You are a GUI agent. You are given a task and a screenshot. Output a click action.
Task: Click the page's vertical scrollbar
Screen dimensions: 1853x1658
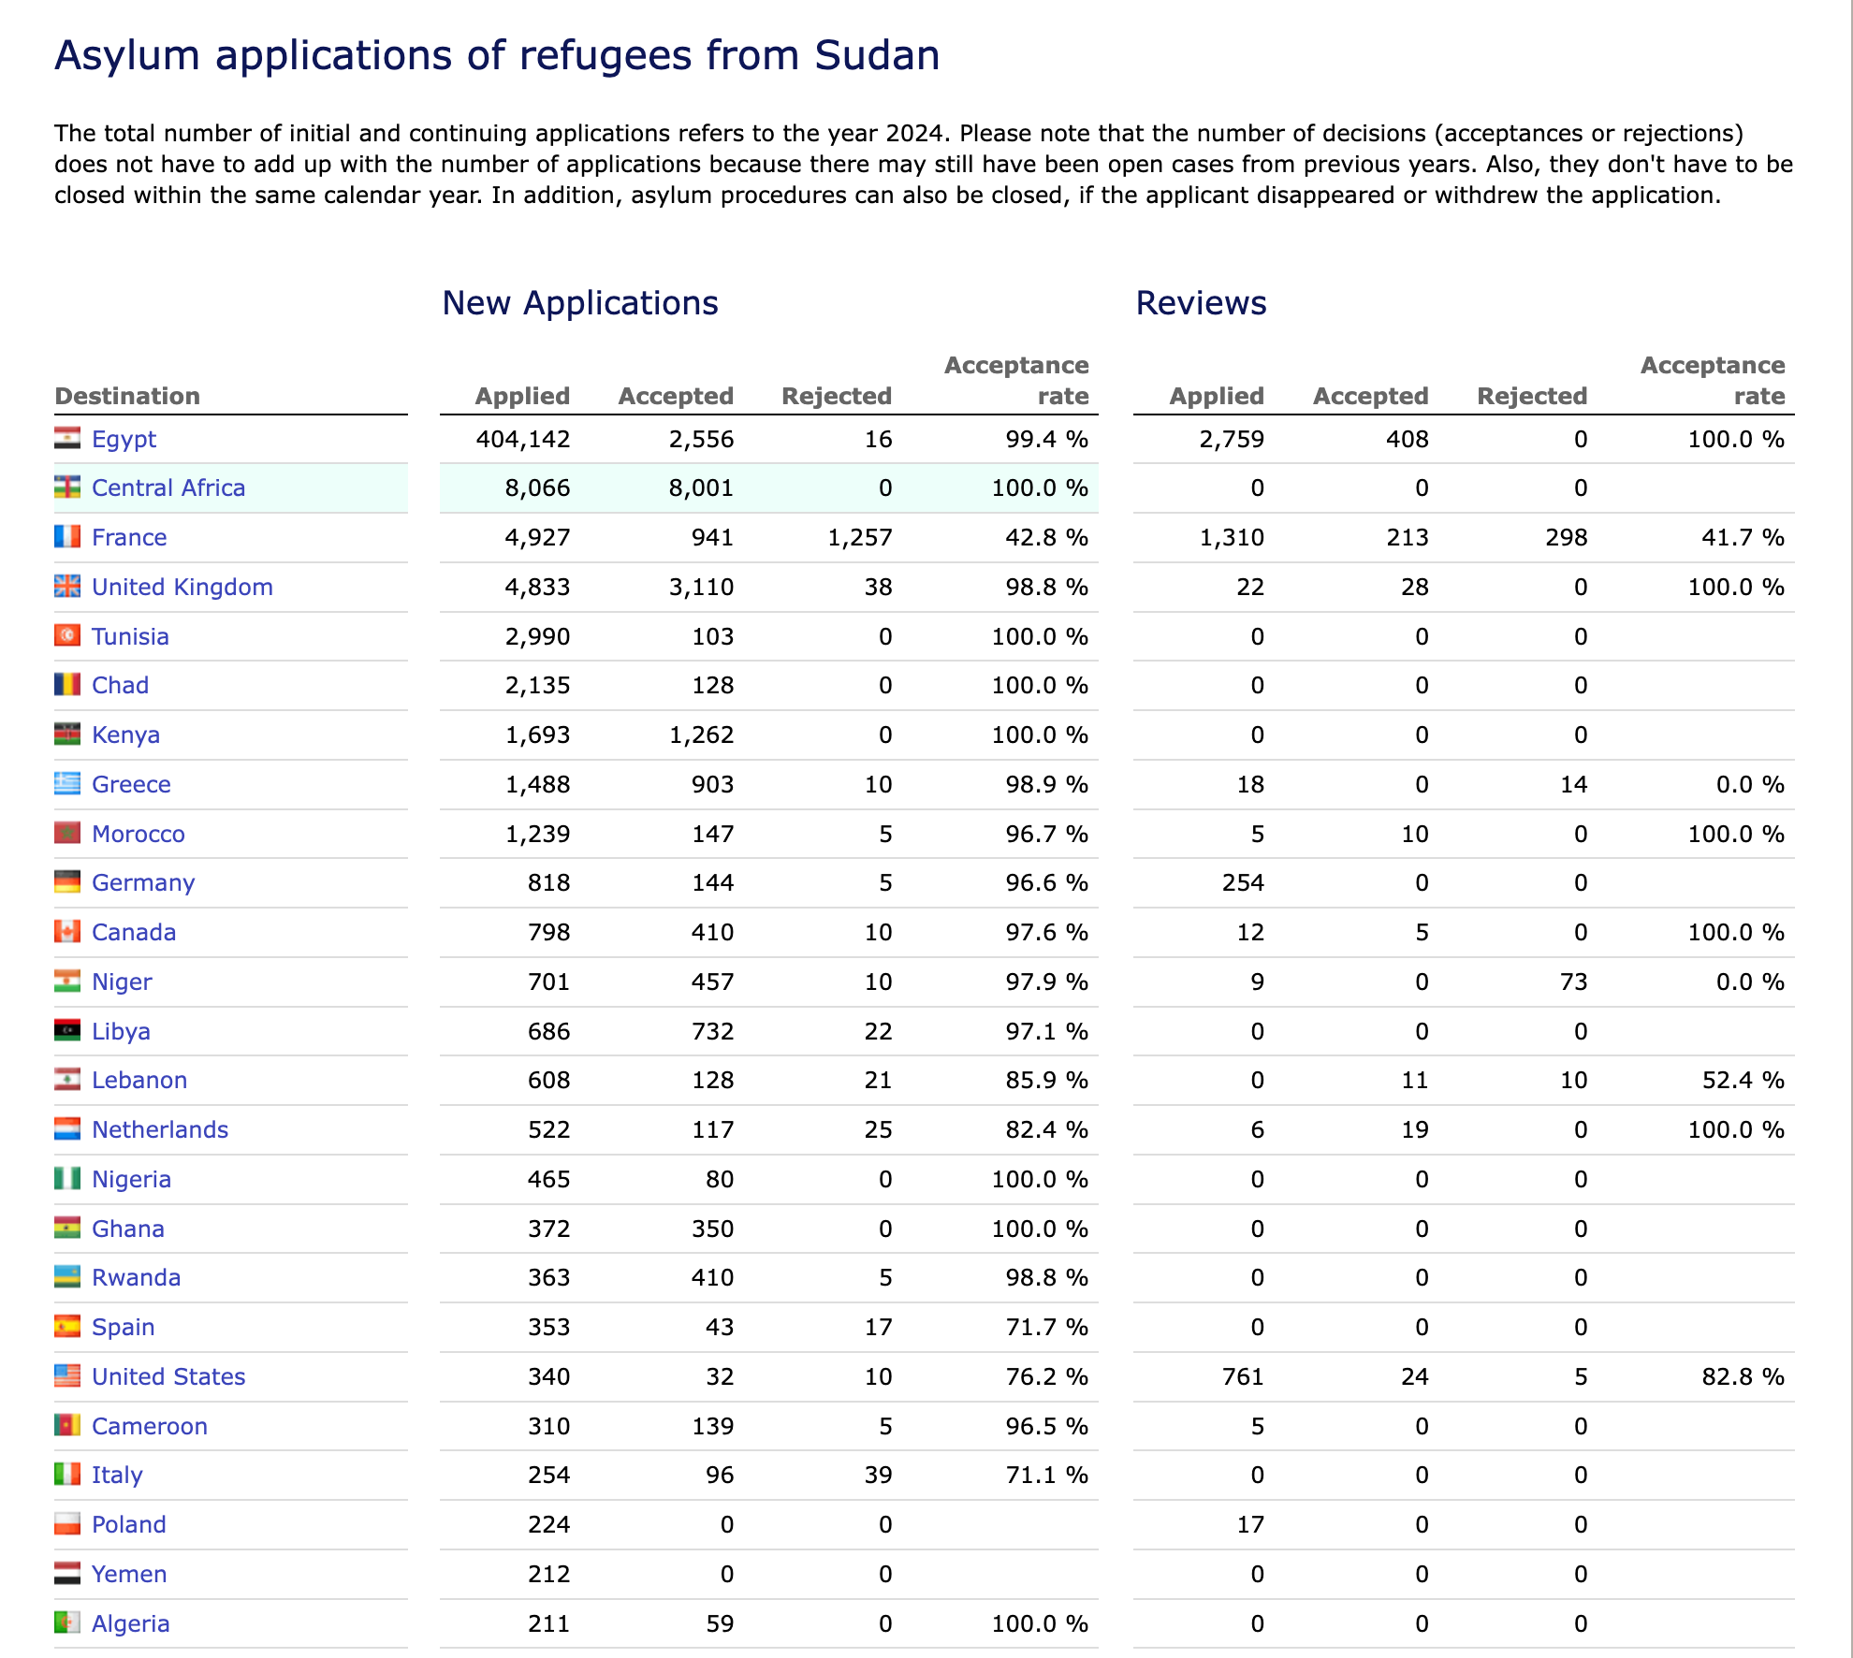[x=1850, y=829]
